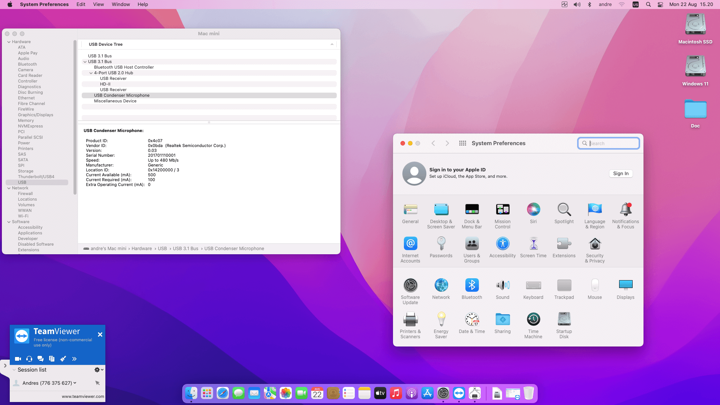This screenshot has width=720, height=405.
Task: Open the TeamViewer settings gear dropdown
Action: 99,370
